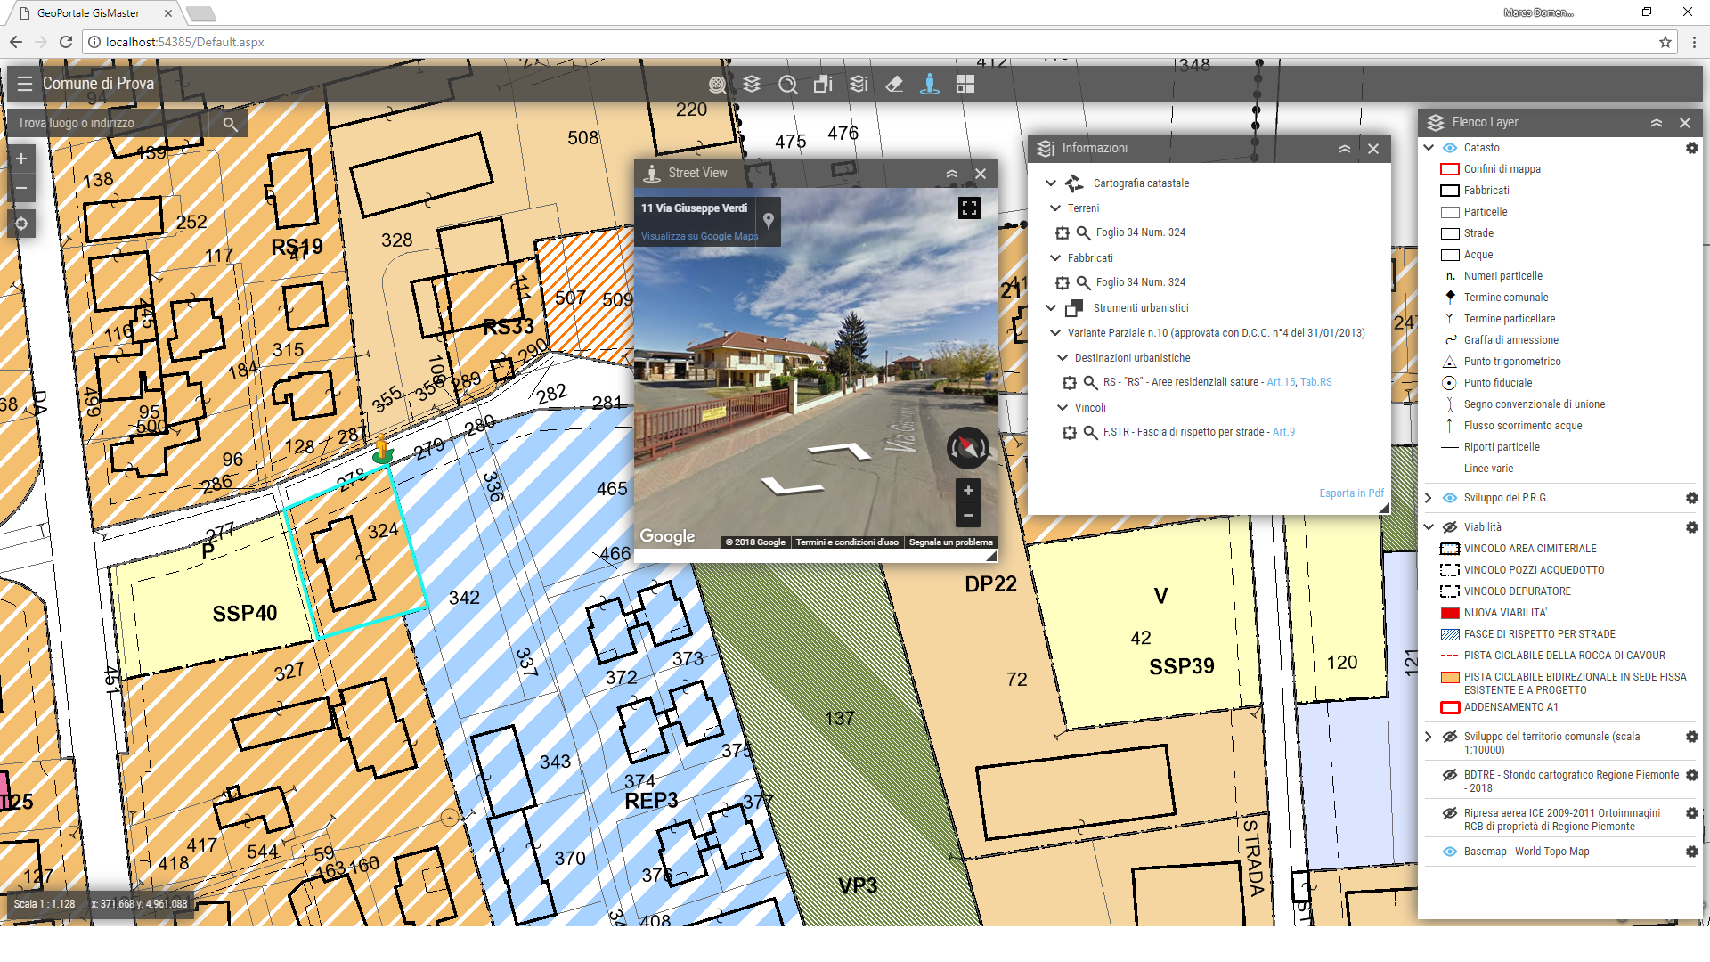This screenshot has height=962, width=1710.
Task: Open settings gear for Viabilità layer
Action: tap(1691, 527)
